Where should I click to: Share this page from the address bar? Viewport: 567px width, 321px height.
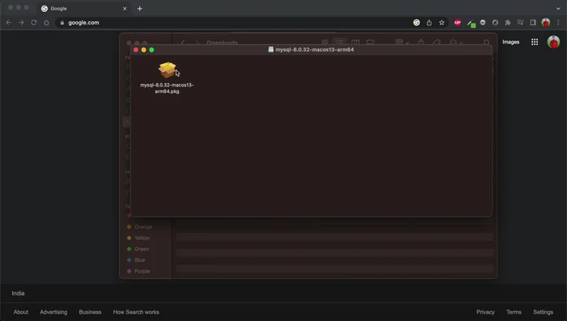[429, 23]
